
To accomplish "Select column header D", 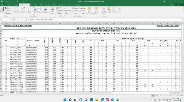I will click(x=29, y=23).
